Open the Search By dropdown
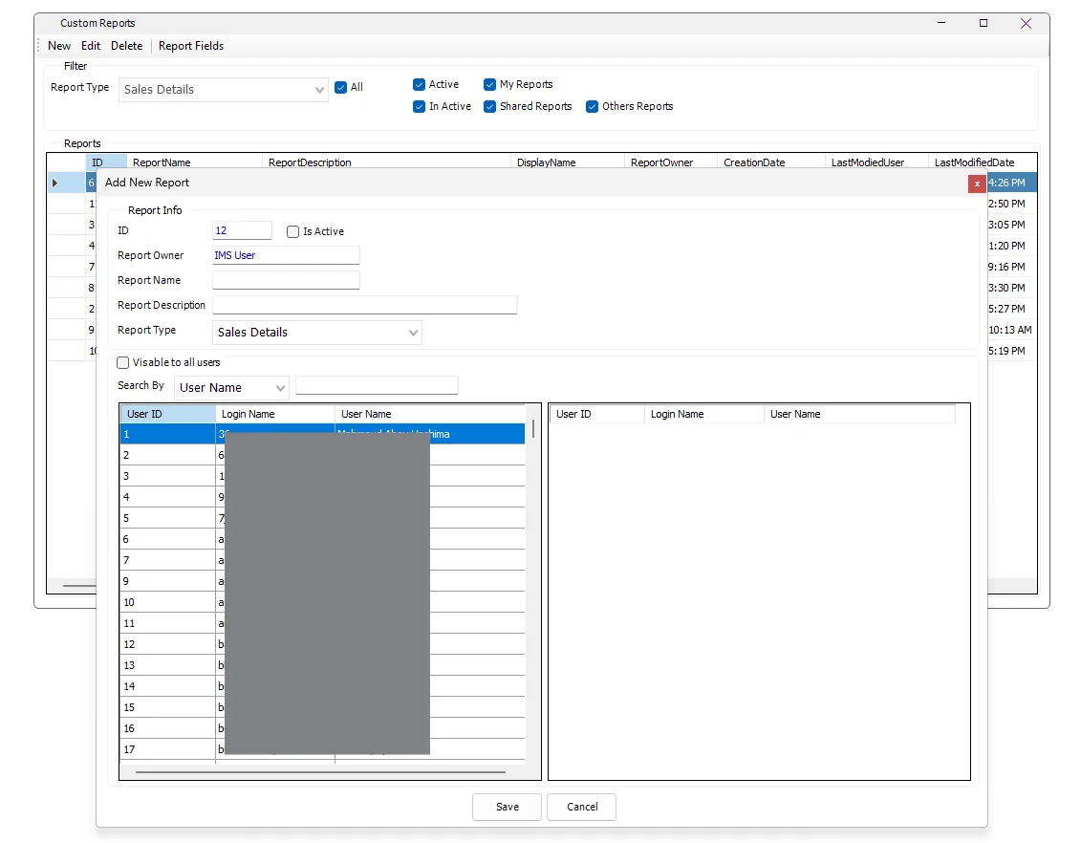This screenshot has width=1081, height=843. pyautogui.click(x=231, y=387)
